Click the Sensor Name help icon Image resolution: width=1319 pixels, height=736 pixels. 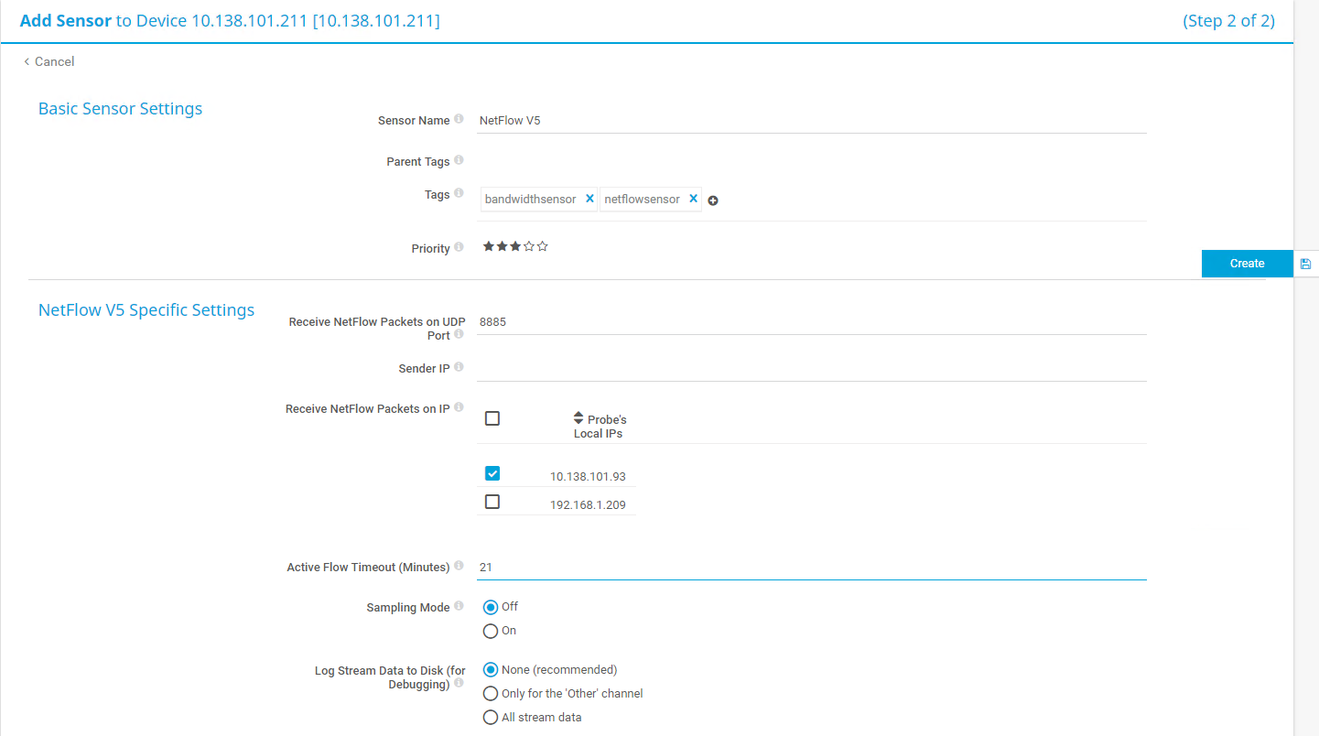pos(459,119)
